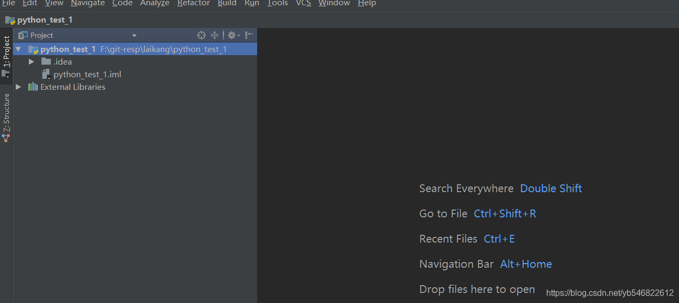This screenshot has height=303, width=679.
Task: Click the Alt+Home shortcut hint
Action: [526, 264]
